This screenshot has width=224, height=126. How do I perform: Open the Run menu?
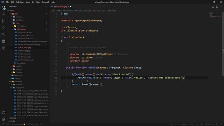pyautogui.click(x=38, y=2)
